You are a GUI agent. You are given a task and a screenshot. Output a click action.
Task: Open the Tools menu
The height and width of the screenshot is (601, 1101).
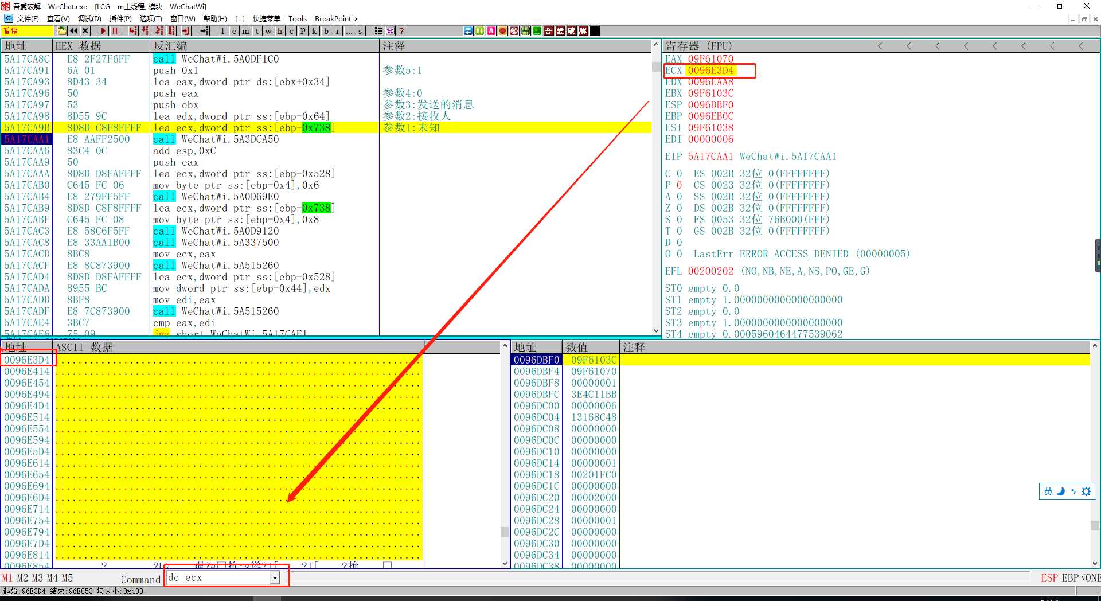(x=297, y=19)
